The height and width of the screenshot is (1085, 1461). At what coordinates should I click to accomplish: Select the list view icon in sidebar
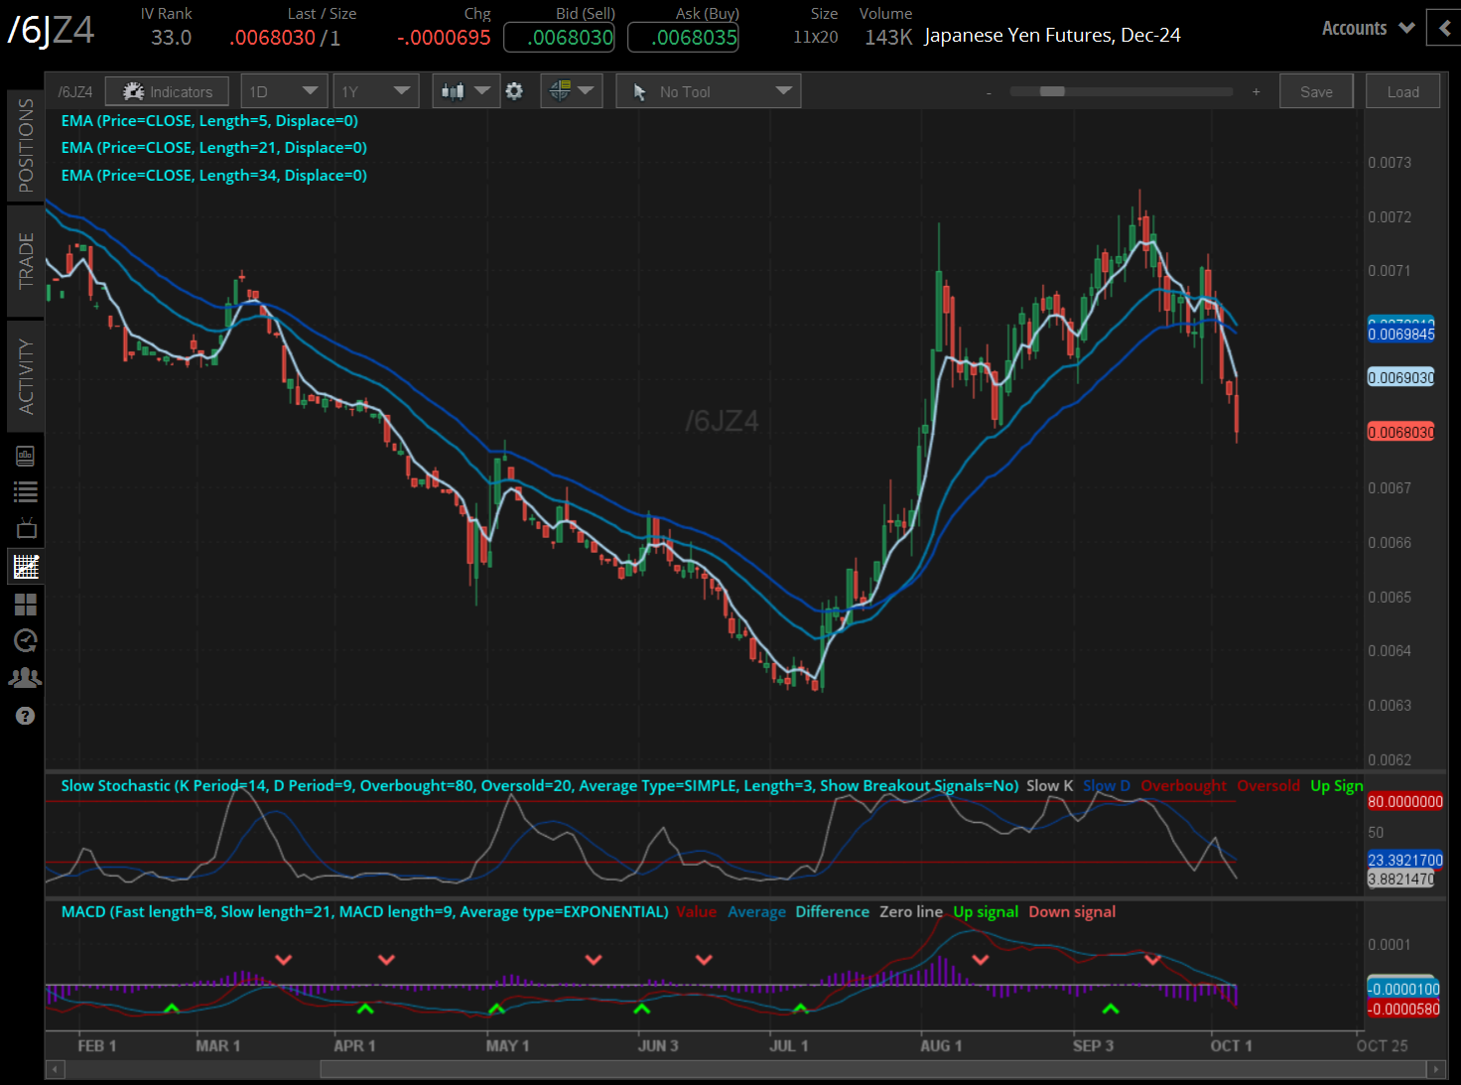(26, 491)
